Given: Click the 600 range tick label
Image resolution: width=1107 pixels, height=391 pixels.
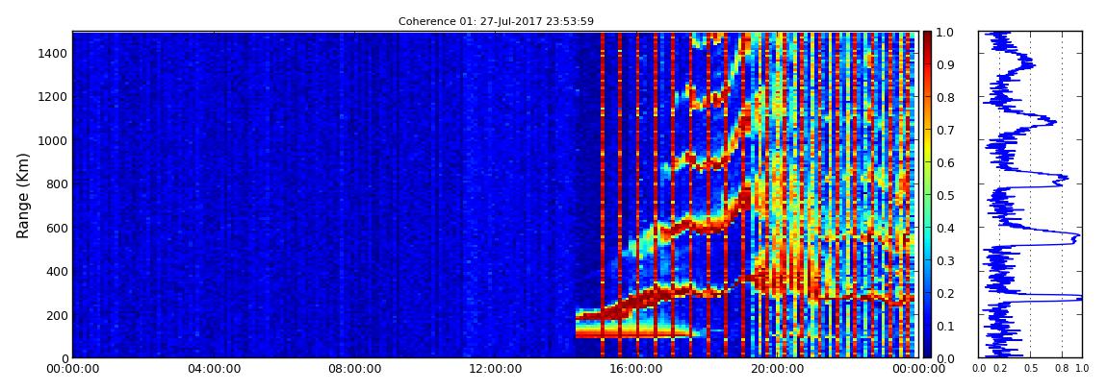Looking at the screenshot, I should coord(57,228).
